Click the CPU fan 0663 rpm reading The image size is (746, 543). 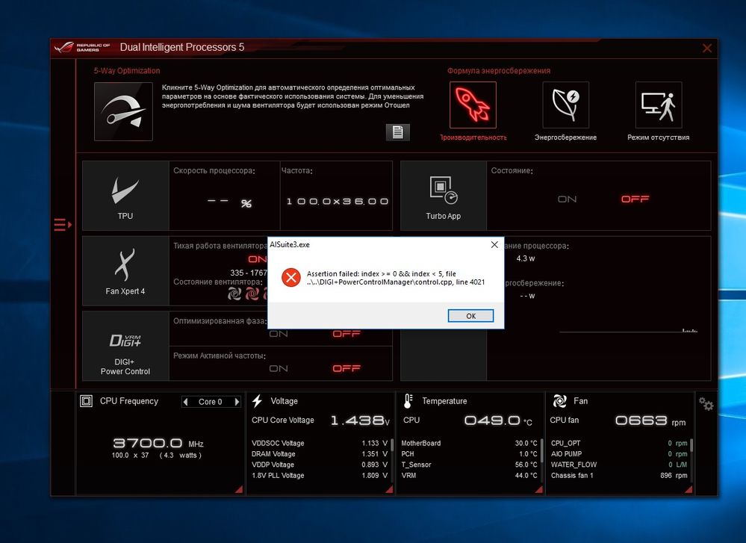(650, 421)
